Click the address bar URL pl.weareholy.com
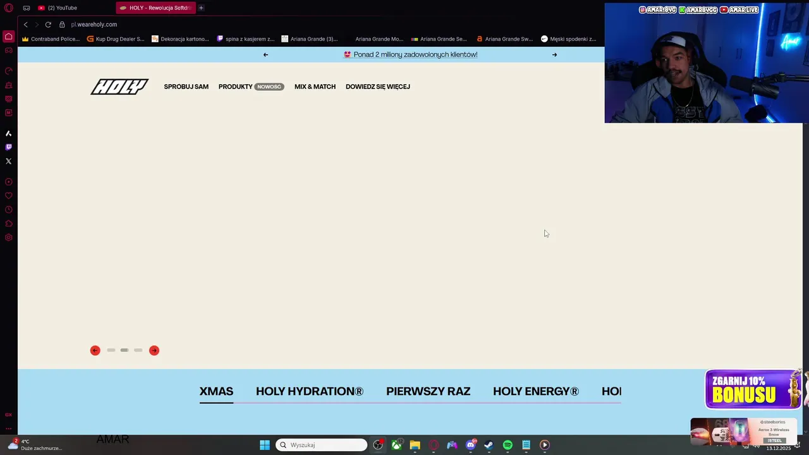 click(x=94, y=25)
